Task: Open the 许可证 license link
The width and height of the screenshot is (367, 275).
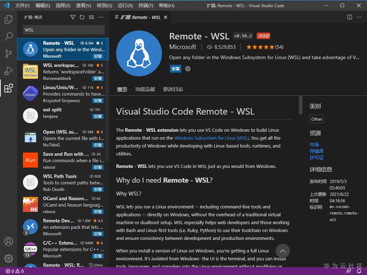Action: point(316,158)
